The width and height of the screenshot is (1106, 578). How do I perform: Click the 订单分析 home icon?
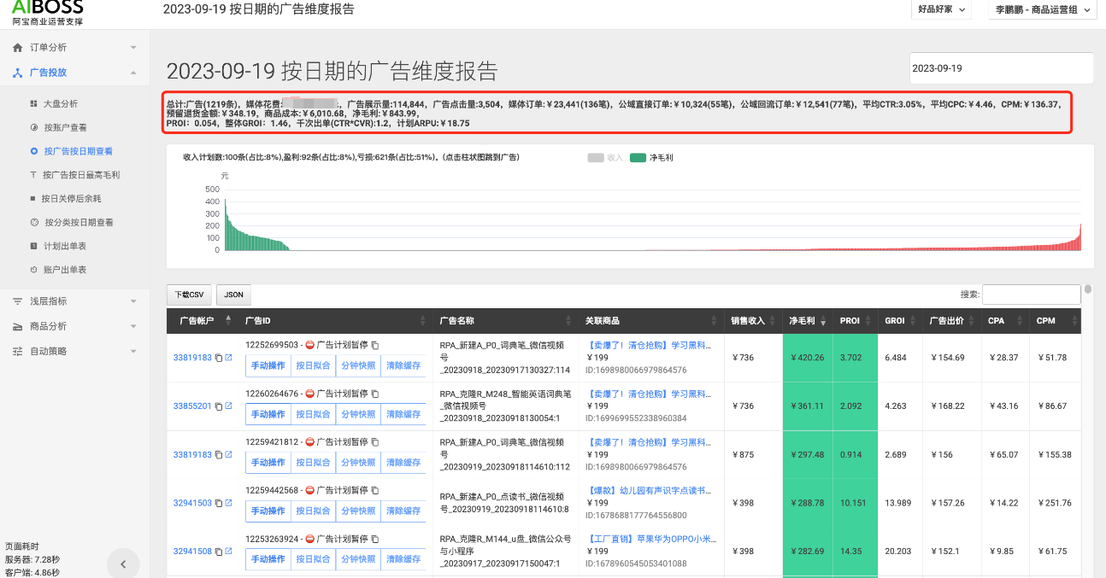coord(18,48)
